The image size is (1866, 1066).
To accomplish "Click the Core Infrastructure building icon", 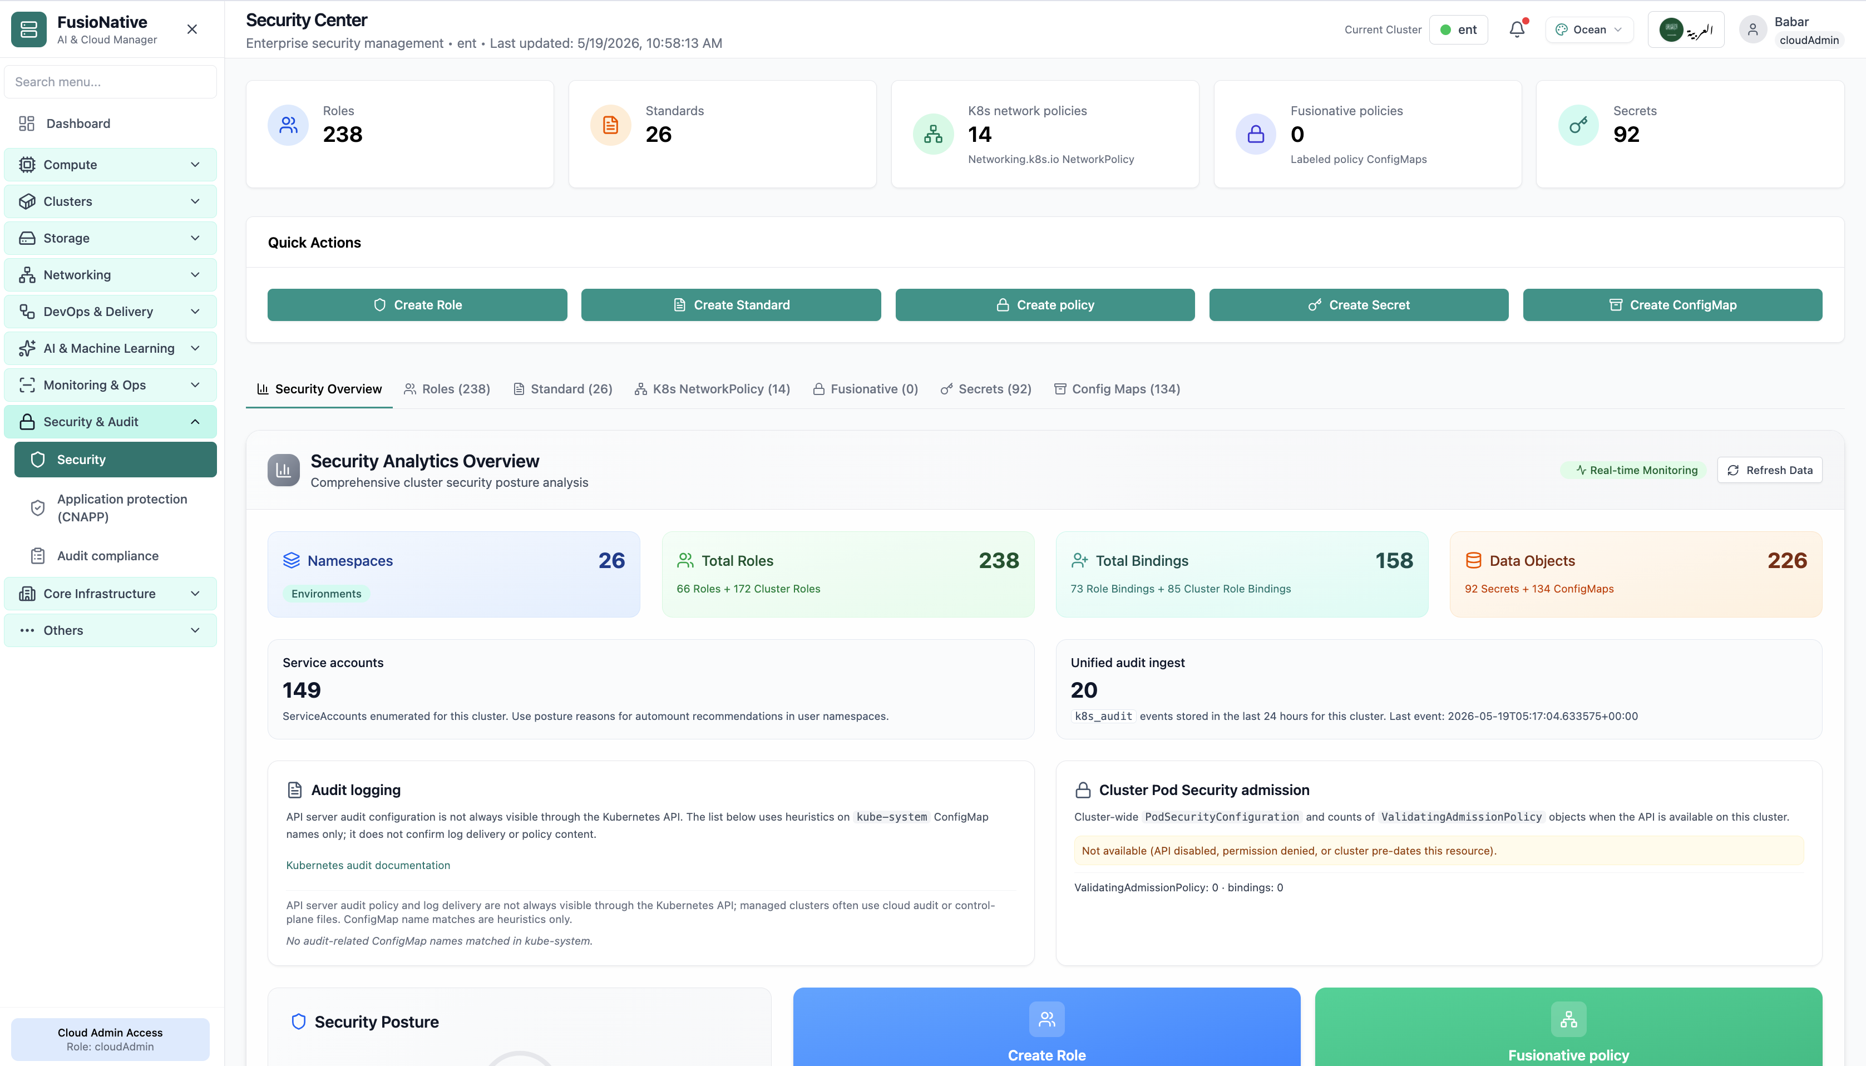I will pyautogui.click(x=27, y=594).
